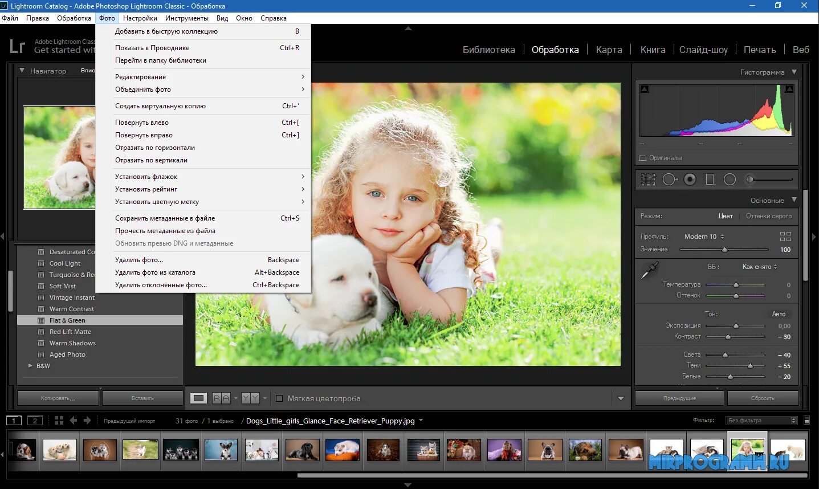The height and width of the screenshot is (489, 819).
Task: Click the Navigator preview thumbnail
Action: pyautogui.click(x=59, y=157)
